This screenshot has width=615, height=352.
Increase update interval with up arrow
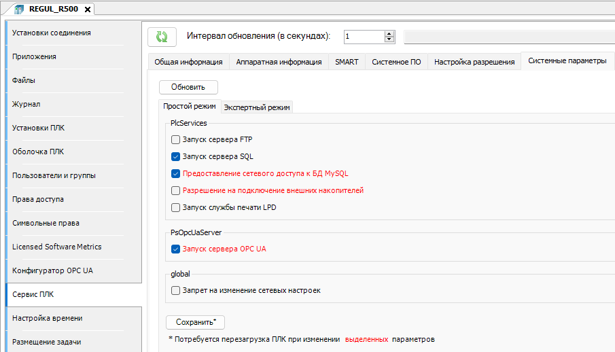tap(389, 33)
